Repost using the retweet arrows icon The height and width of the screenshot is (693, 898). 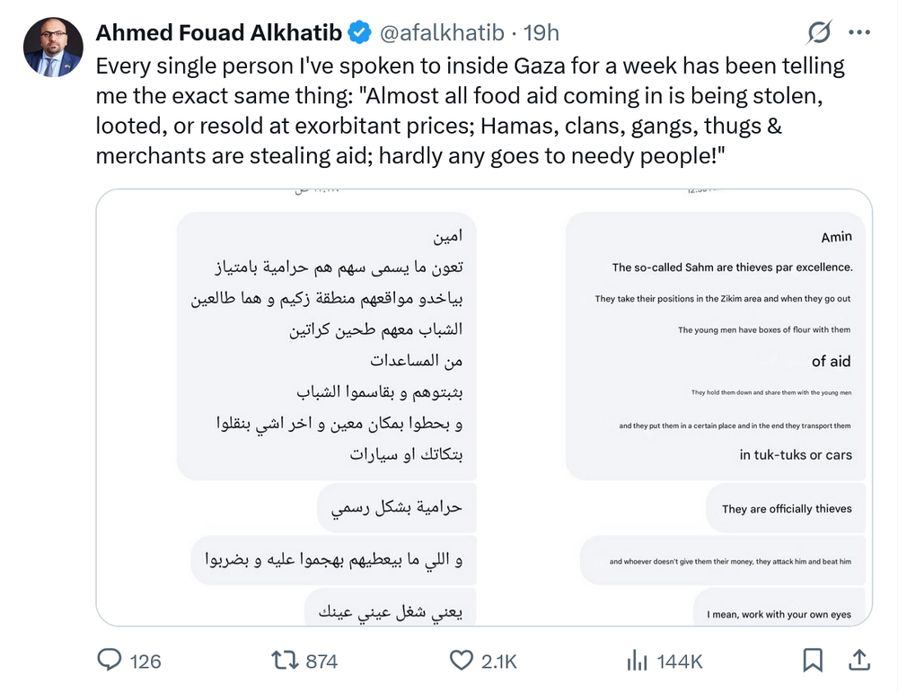click(285, 661)
